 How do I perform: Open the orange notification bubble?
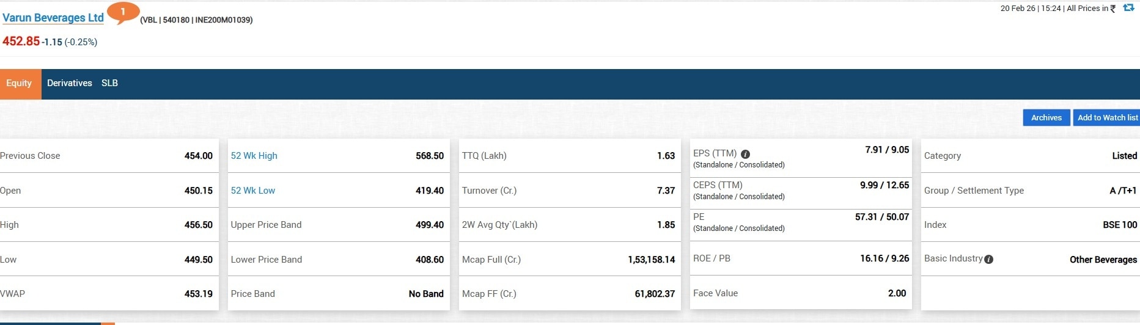point(123,12)
